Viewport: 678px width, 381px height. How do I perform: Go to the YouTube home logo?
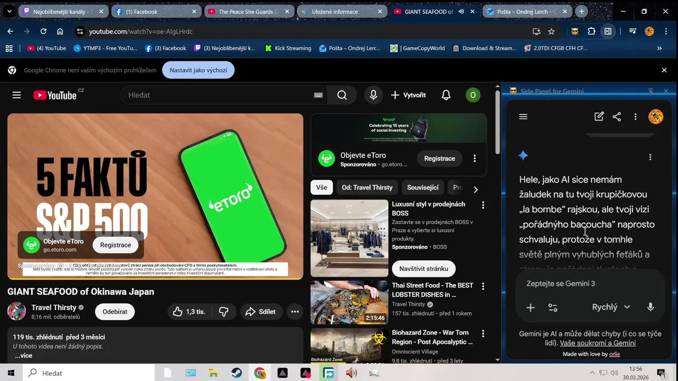click(x=55, y=95)
